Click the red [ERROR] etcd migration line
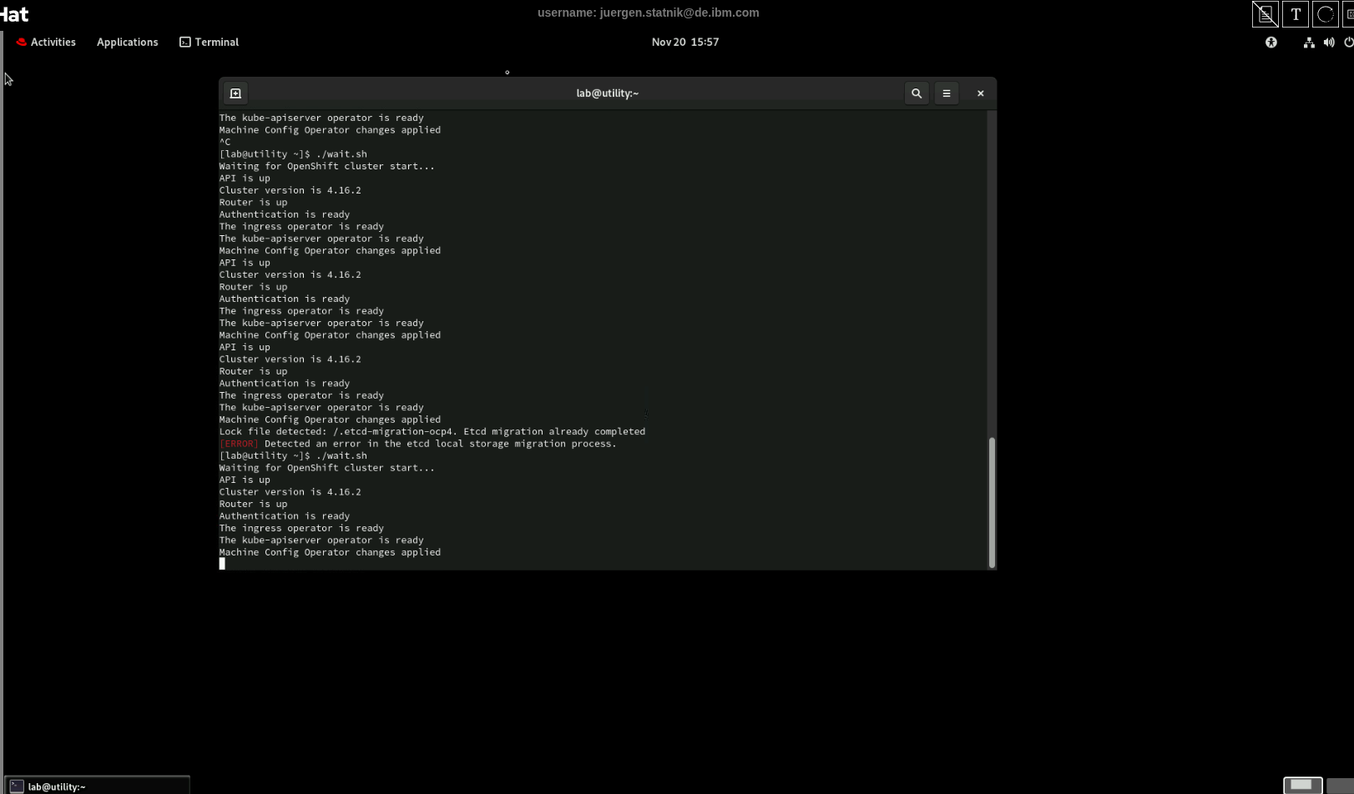 point(418,444)
